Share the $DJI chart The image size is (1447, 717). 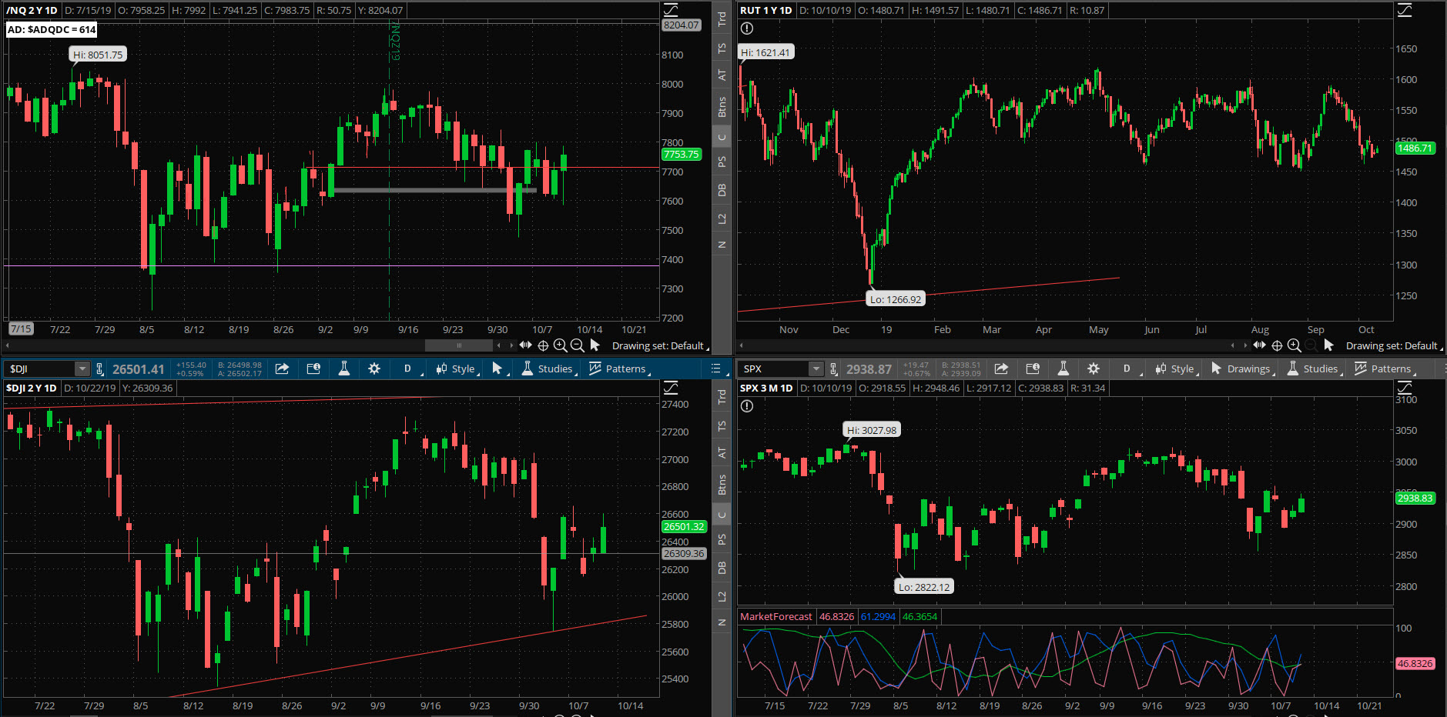(282, 369)
